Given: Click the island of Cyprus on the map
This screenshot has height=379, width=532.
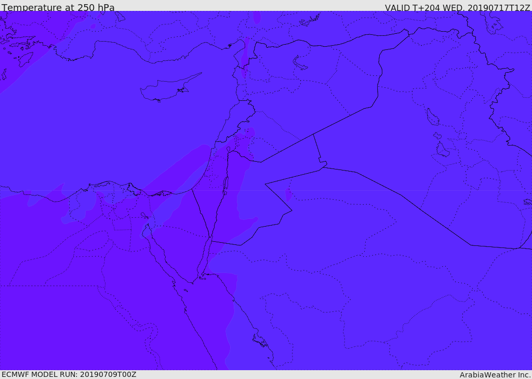Looking at the screenshot, I should point(169,88).
